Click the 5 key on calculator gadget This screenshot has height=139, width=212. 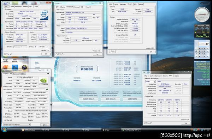pos(202,51)
